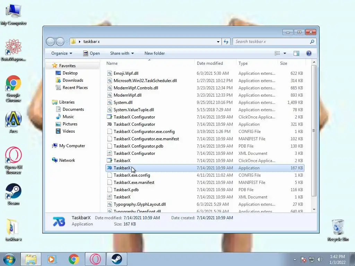This screenshot has width=355, height=266.
Task: Launch Windows Media Player from taskbar
Action: point(52,259)
